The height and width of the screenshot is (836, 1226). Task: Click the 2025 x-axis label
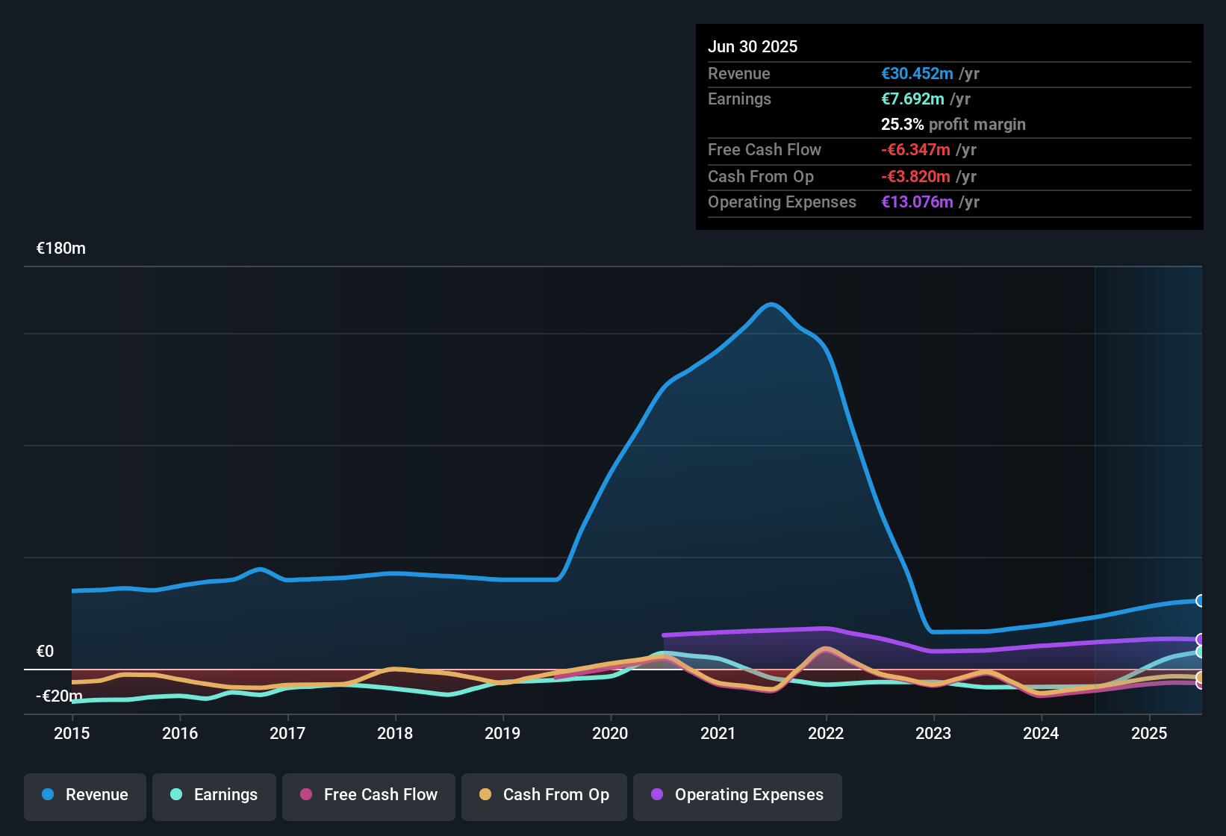(x=1149, y=734)
